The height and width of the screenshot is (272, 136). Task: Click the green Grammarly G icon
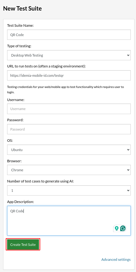(x=123, y=228)
